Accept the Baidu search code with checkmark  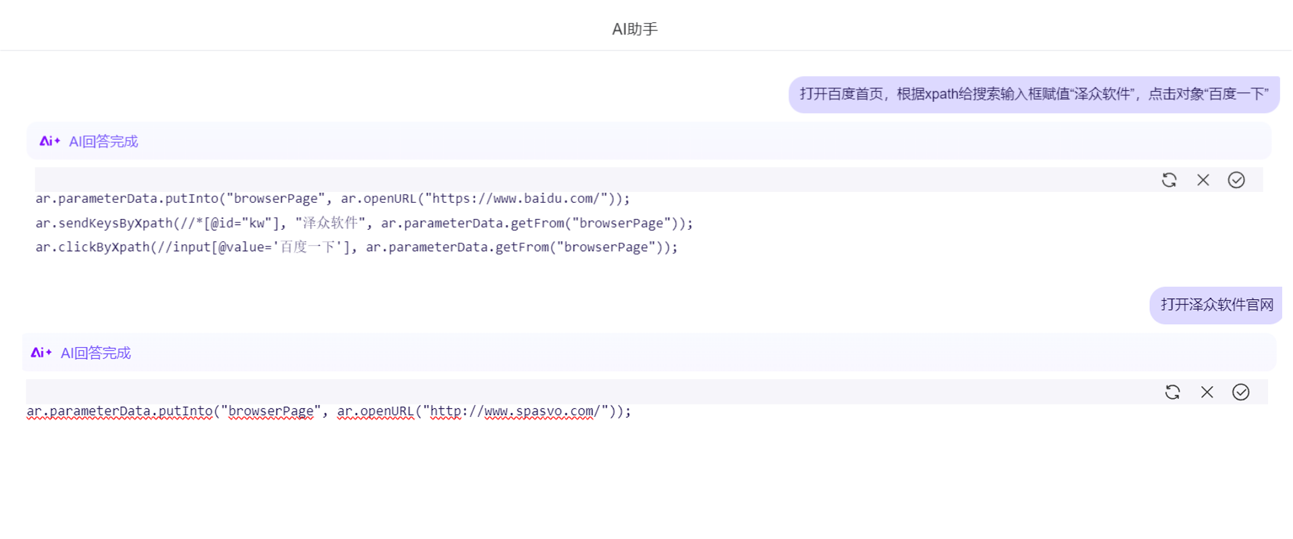(x=1236, y=180)
